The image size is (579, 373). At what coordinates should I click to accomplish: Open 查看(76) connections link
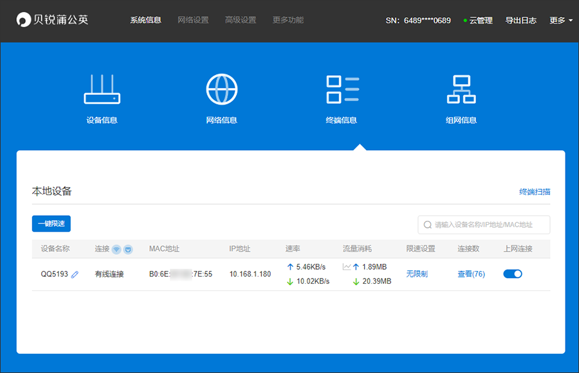coord(471,274)
